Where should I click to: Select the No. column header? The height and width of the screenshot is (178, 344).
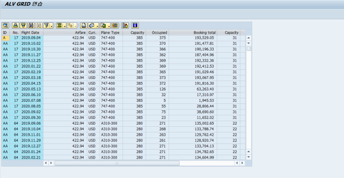click(x=15, y=33)
